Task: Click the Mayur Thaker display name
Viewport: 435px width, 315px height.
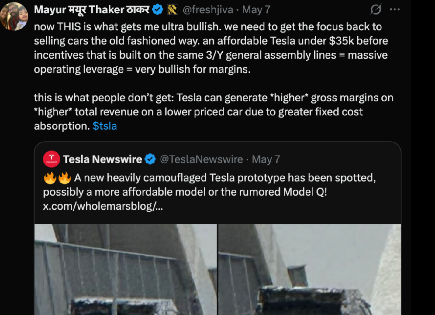Action: pyautogui.click(x=92, y=10)
